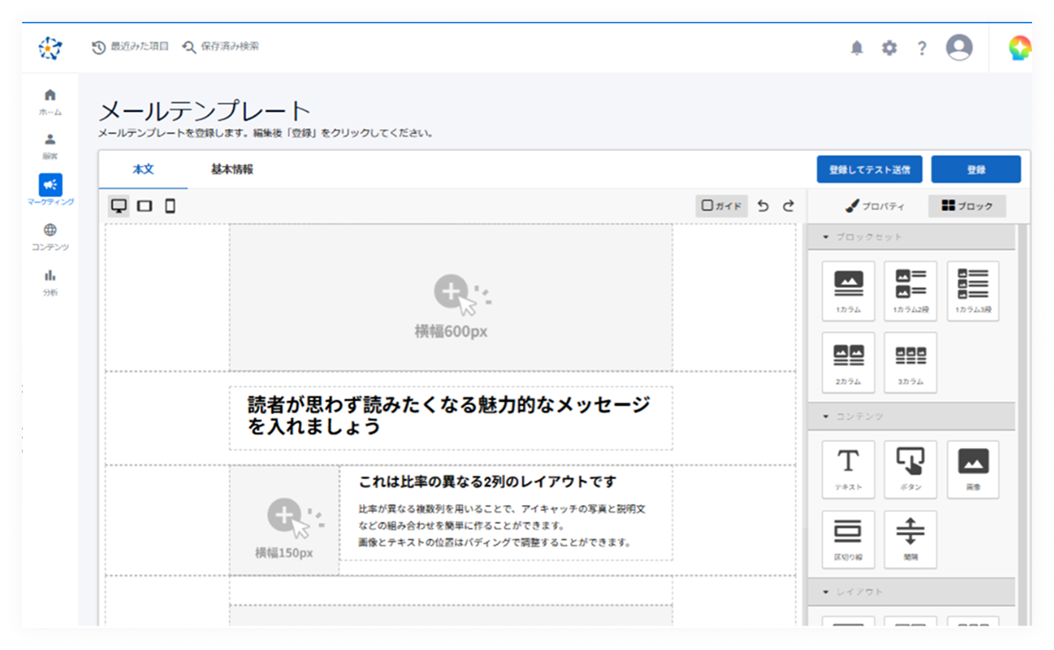Pick the 間隔 spacing block
The width and height of the screenshot is (1054, 650).
[x=910, y=540]
